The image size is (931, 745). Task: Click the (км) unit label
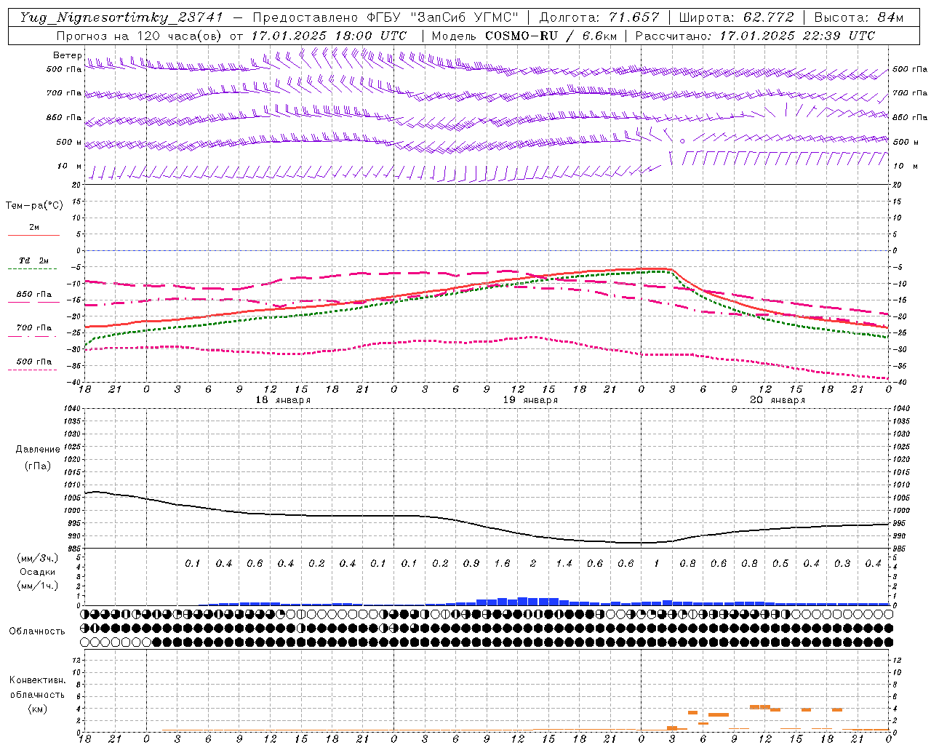pyautogui.click(x=38, y=709)
